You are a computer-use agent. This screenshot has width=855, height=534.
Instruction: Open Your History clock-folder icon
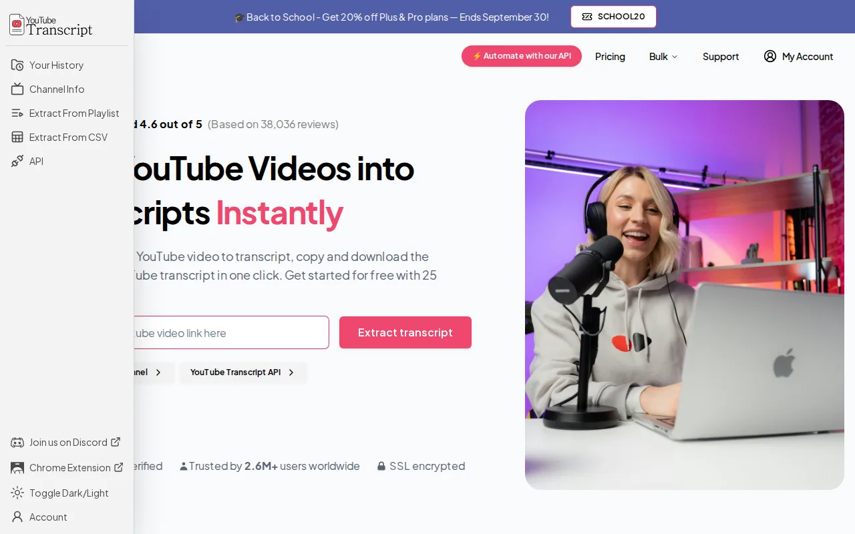coord(17,65)
